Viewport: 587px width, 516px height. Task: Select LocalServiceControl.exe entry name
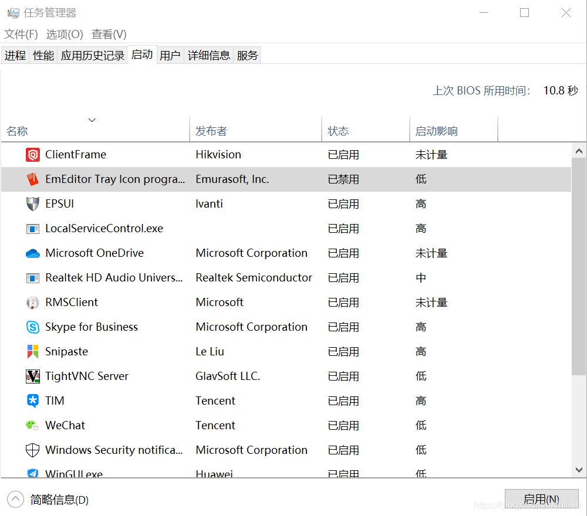point(104,229)
